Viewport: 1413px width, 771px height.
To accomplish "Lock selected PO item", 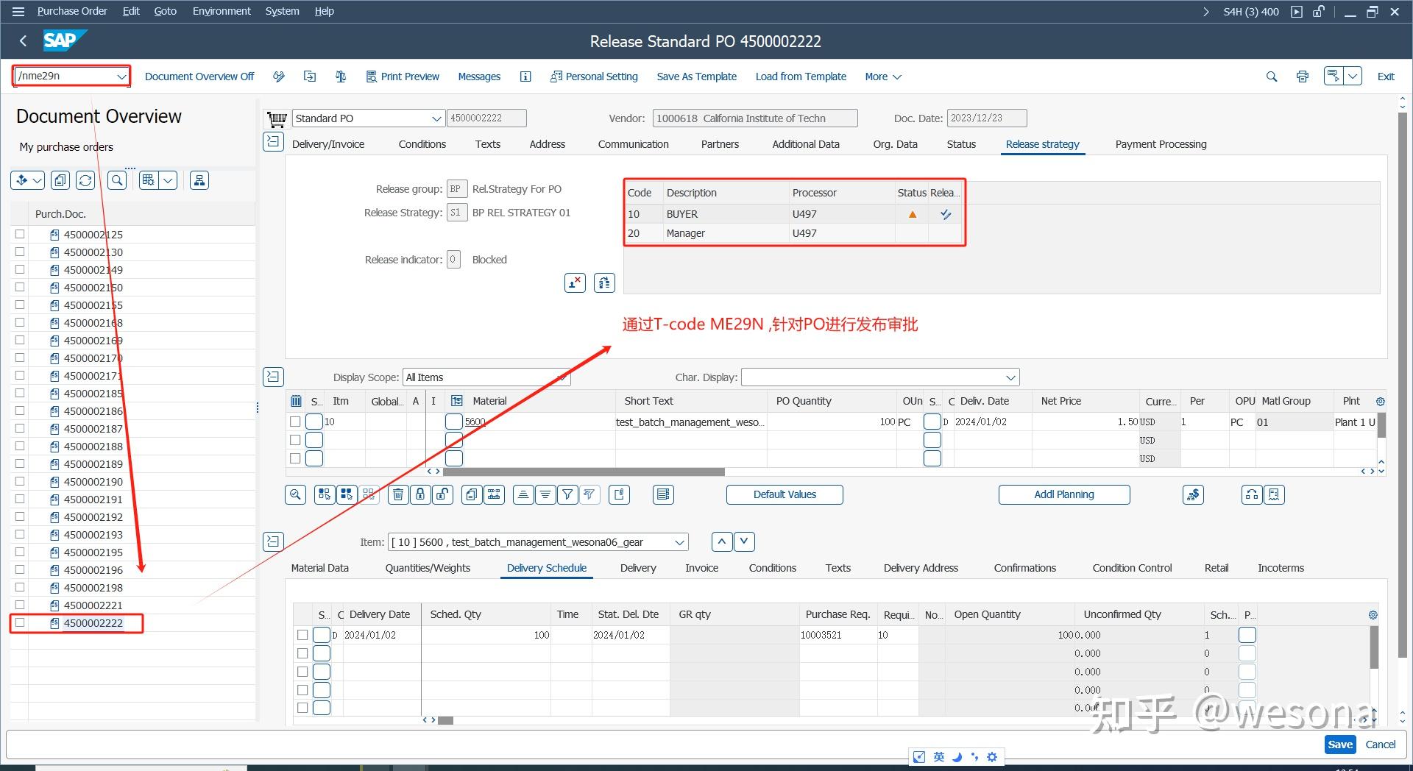I will coord(420,494).
